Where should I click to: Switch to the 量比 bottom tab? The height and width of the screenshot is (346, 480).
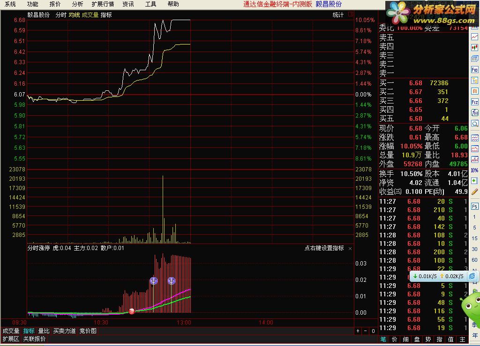[x=44, y=331]
